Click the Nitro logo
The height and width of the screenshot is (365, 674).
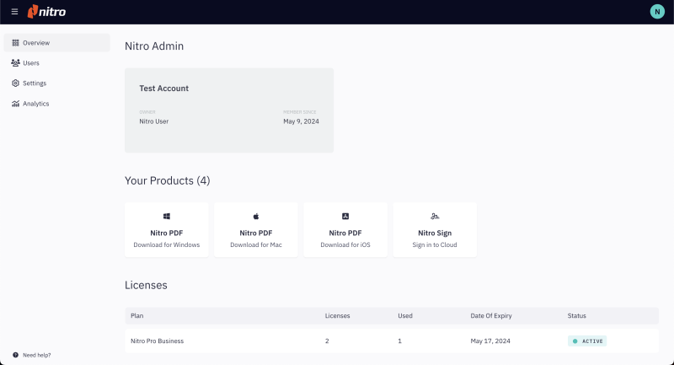pos(46,12)
